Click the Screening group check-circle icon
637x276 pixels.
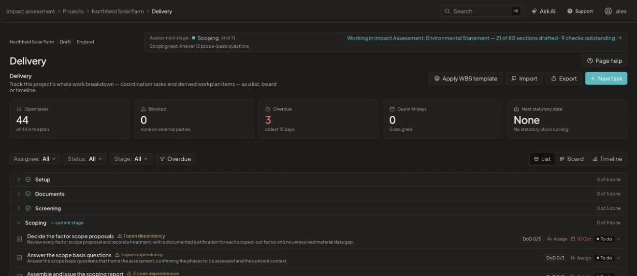[x=28, y=208]
